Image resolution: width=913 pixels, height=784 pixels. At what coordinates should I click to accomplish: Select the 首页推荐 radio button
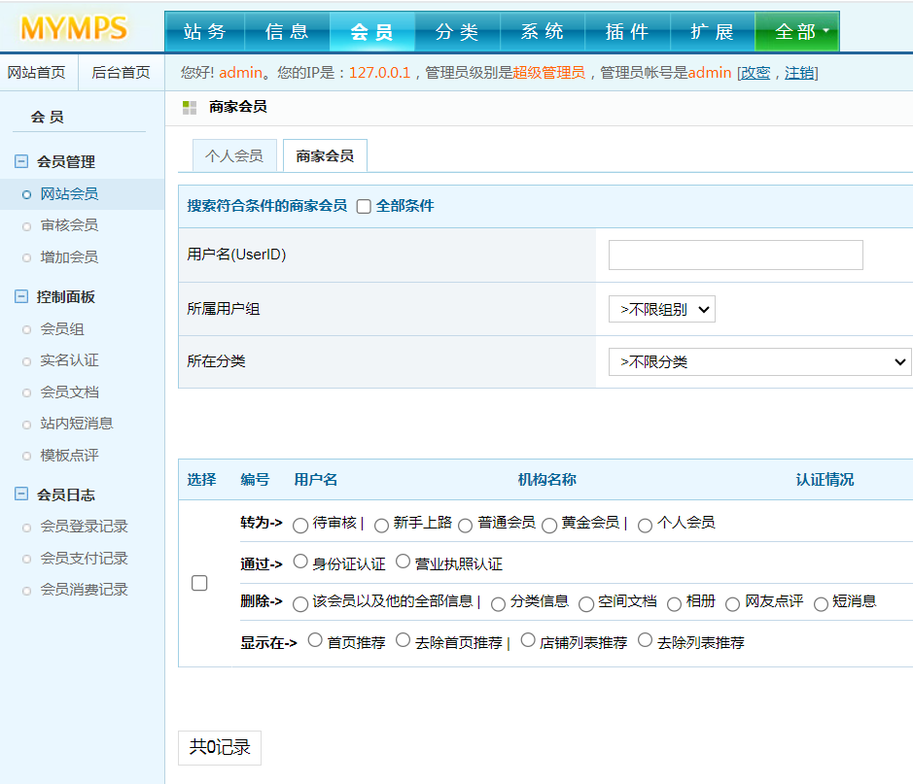(x=315, y=640)
